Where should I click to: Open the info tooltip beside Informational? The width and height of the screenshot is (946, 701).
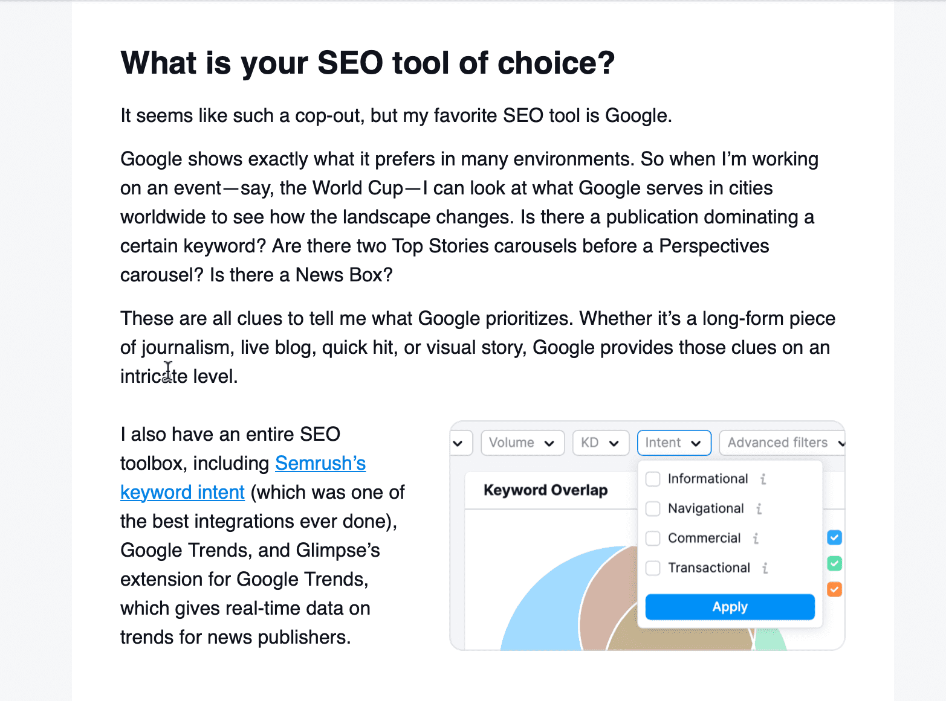[763, 478]
